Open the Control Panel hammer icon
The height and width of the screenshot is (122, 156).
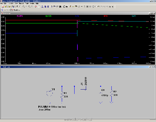tap(13, 7)
